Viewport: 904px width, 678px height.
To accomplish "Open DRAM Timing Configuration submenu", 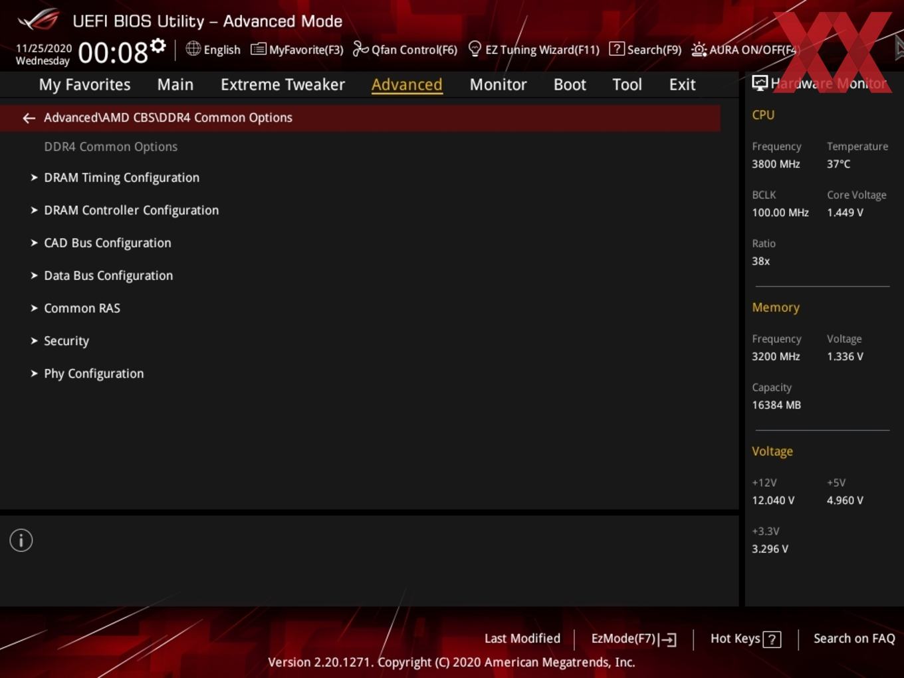I will [x=122, y=177].
